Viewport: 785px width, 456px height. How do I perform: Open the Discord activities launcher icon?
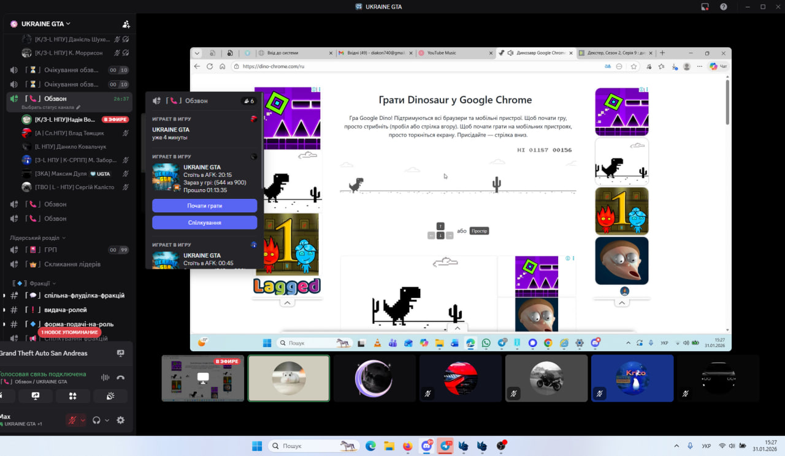[x=73, y=396]
